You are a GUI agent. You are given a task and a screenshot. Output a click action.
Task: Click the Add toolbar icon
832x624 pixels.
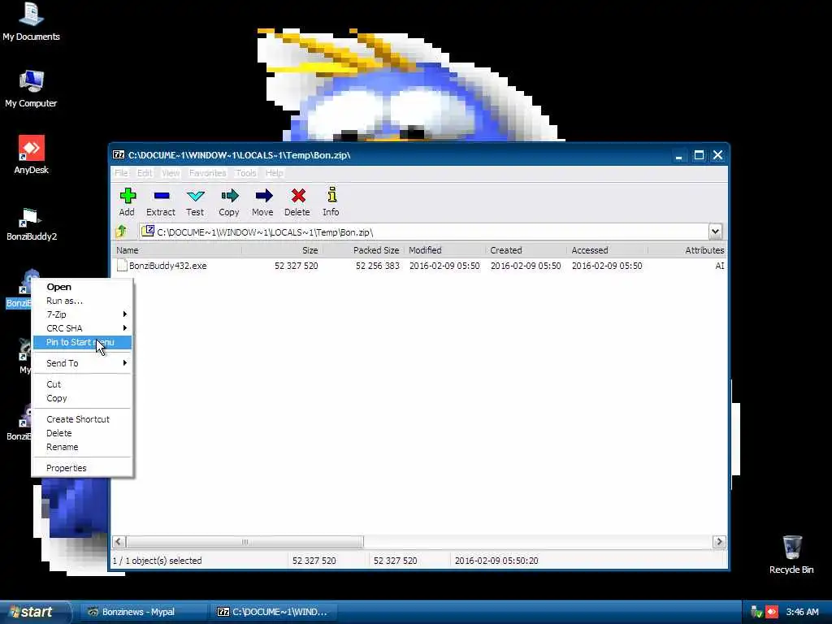point(128,197)
